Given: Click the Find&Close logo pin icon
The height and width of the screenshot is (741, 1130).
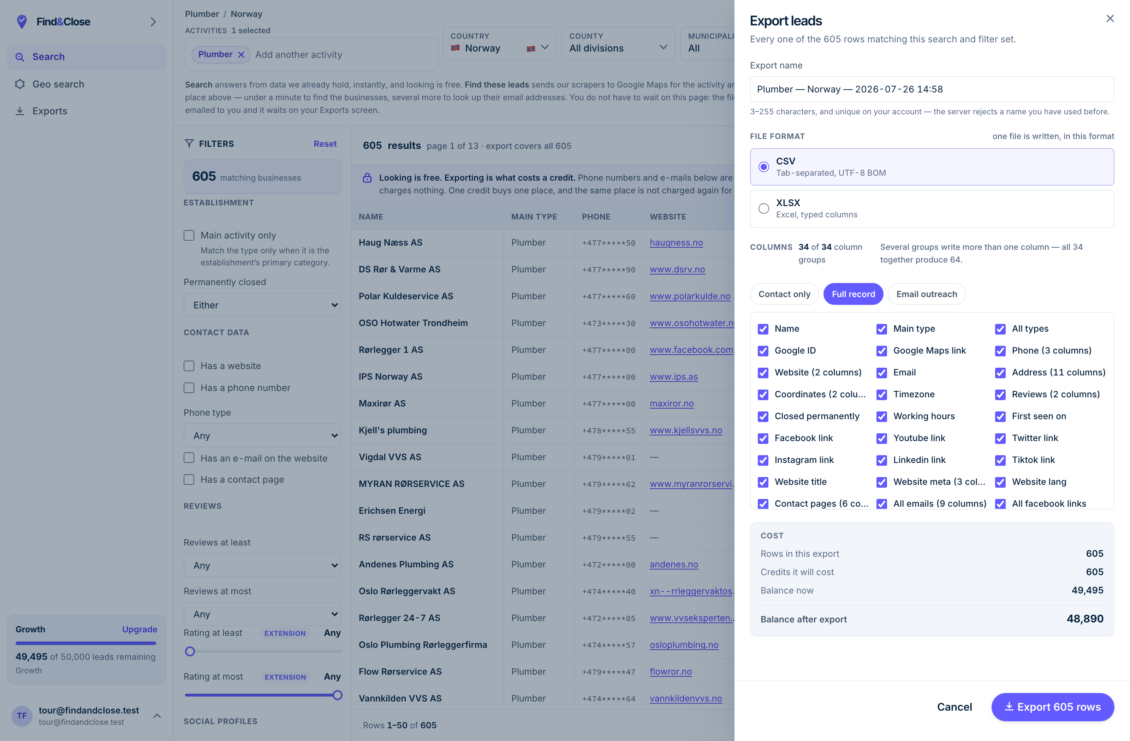Looking at the screenshot, I should 22,22.
